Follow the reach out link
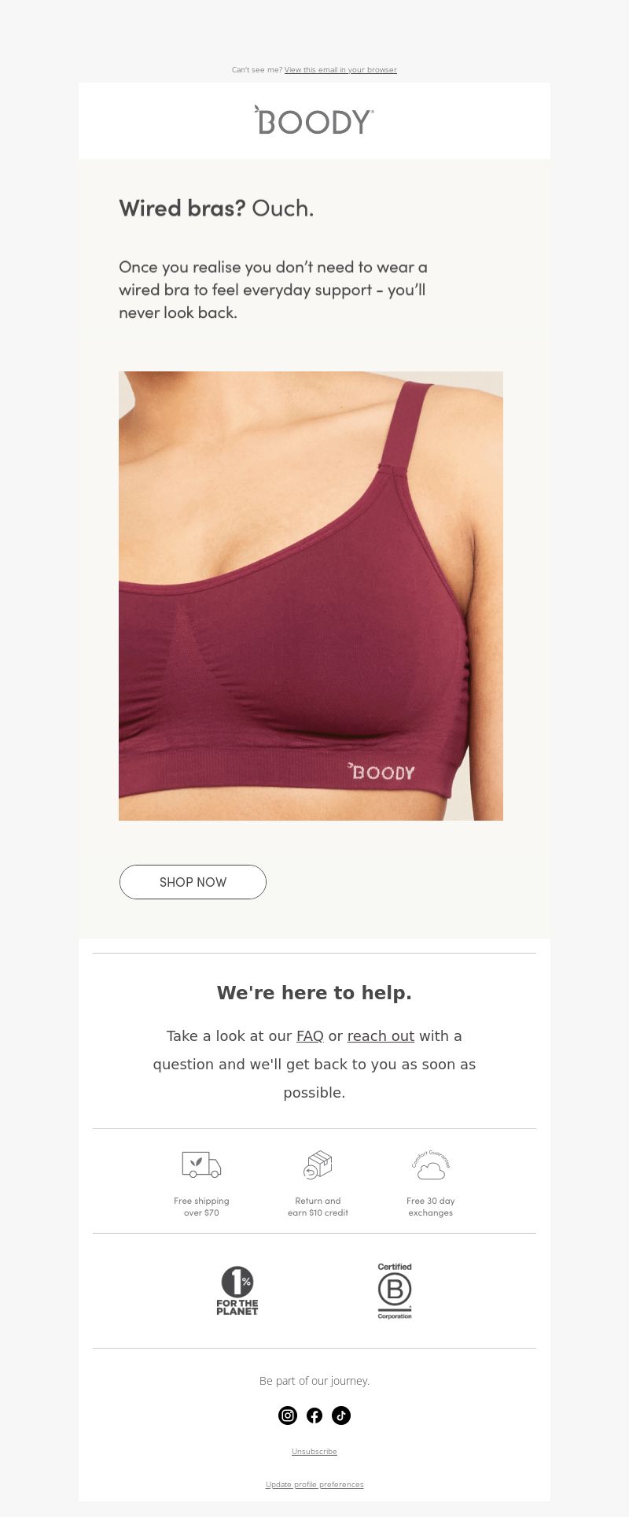 click(381, 1036)
